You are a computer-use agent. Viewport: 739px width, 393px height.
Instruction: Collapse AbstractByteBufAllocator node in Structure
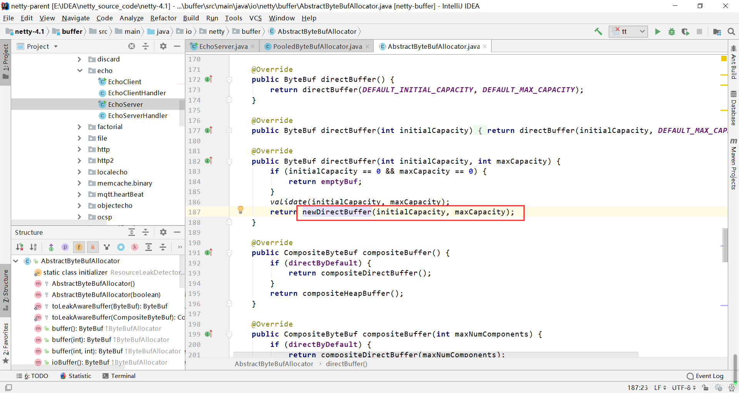pos(16,261)
